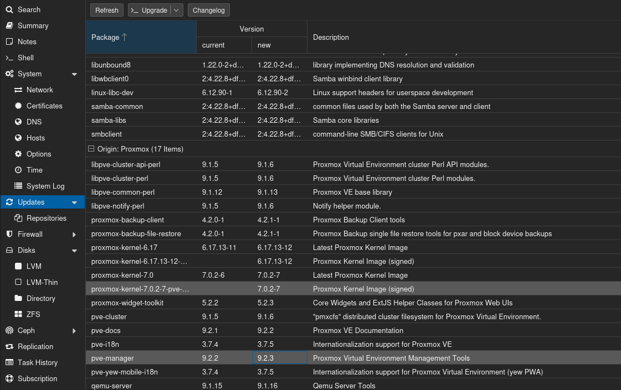
Task: Click the DNS globe icon
Action: (x=18, y=122)
